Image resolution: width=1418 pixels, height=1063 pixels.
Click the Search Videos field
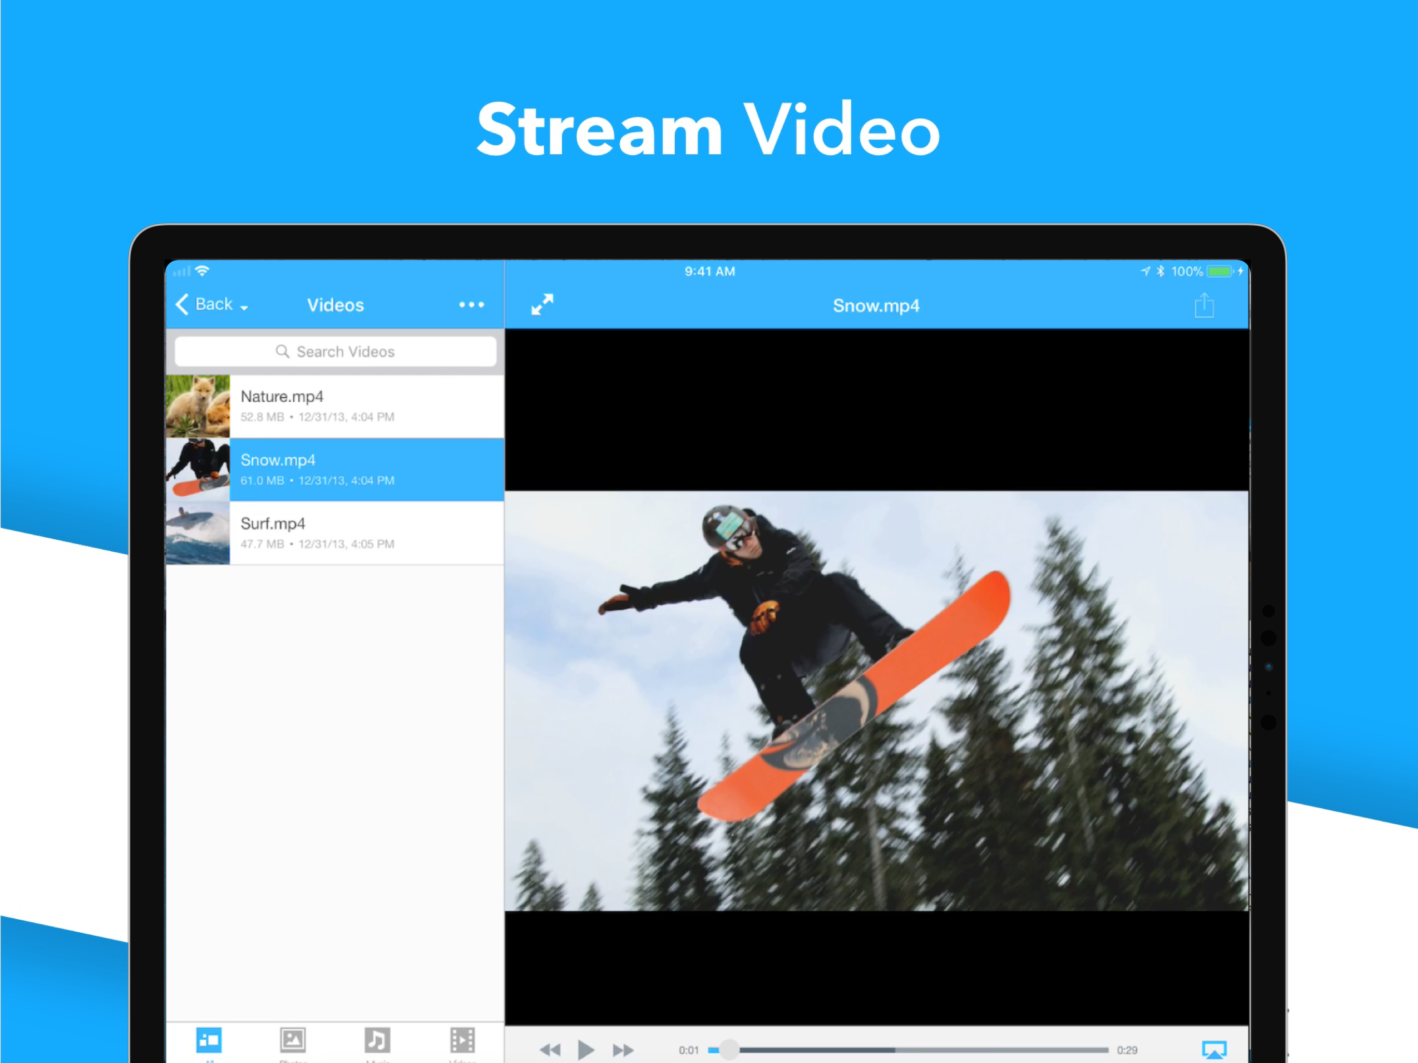click(335, 351)
